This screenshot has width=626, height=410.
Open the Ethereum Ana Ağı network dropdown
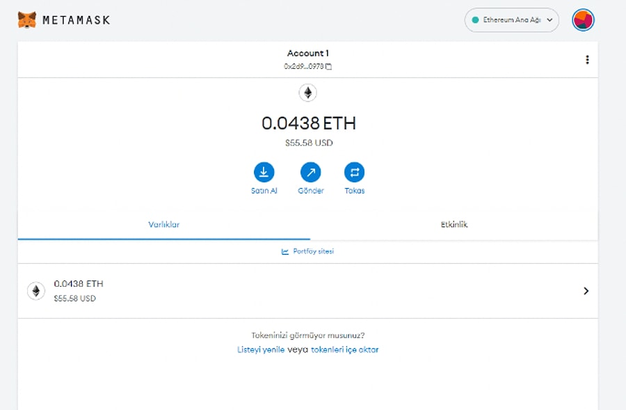(511, 20)
